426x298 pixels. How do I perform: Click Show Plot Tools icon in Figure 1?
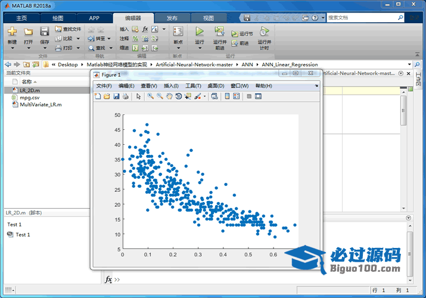258,96
